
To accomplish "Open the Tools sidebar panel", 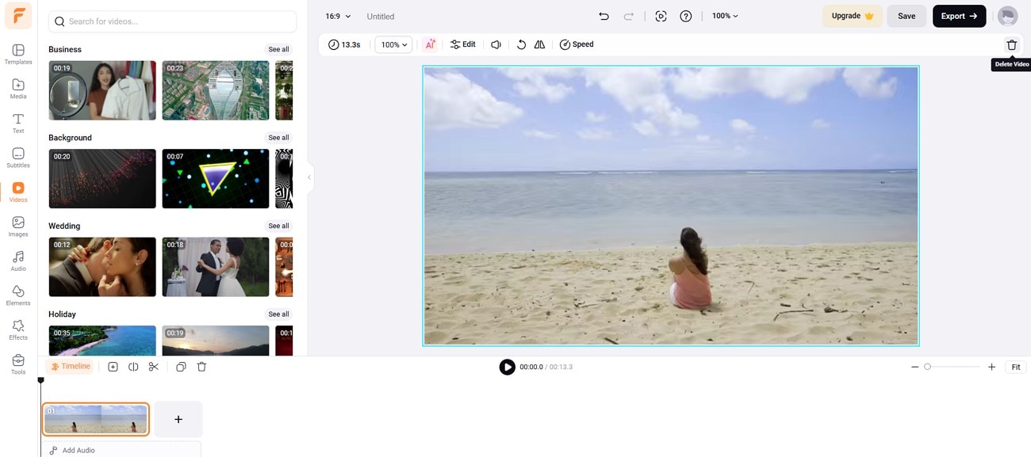I will click(18, 364).
